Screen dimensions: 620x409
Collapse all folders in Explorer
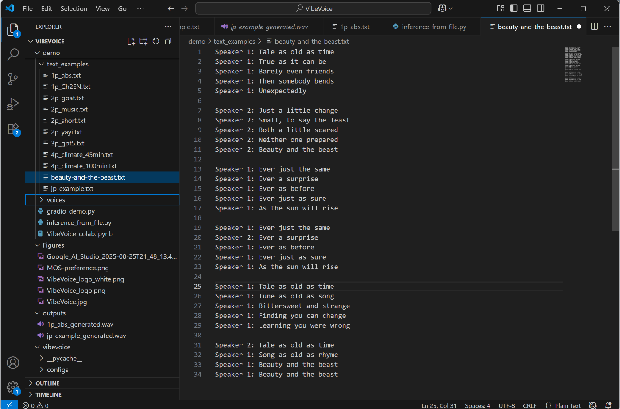point(168,41)
